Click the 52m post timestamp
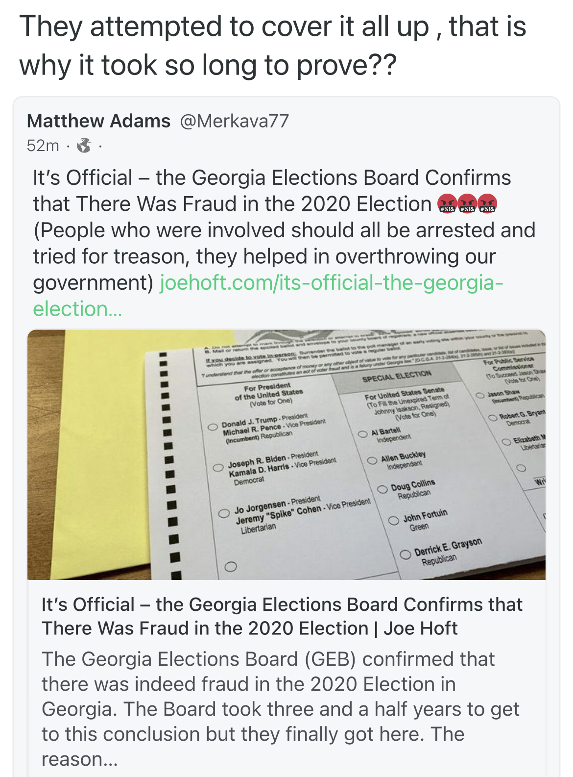This screenshot has height=777, width=573. coord(43,146)
